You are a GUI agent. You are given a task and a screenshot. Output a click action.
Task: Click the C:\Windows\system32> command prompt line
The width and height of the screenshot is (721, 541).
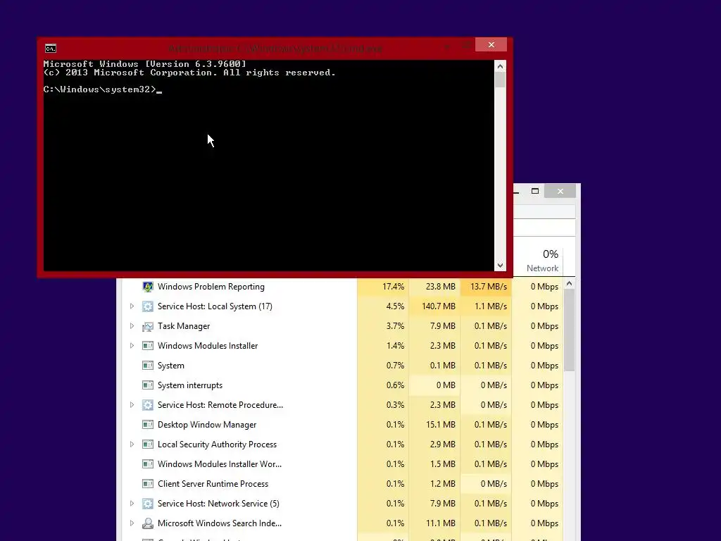tap(103, 89)
